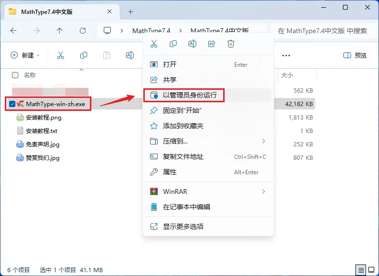Select 以管理员身份运行 in context menu
Viewport: 379px width, 276px height.
coord(208,95)
